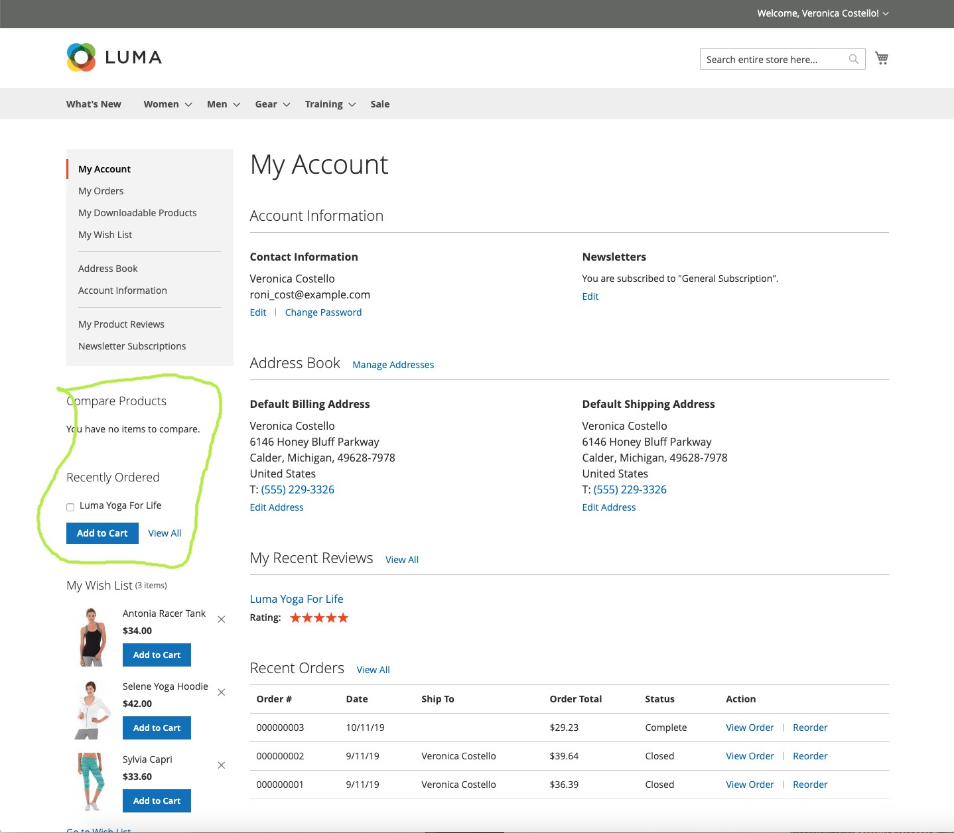Click the Luma logo
The height and width of the screenshot is (833, 954).
[x=114, y=58]
